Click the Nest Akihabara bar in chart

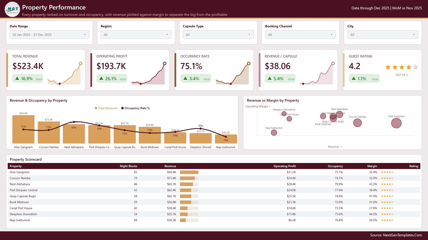[74, 134]
